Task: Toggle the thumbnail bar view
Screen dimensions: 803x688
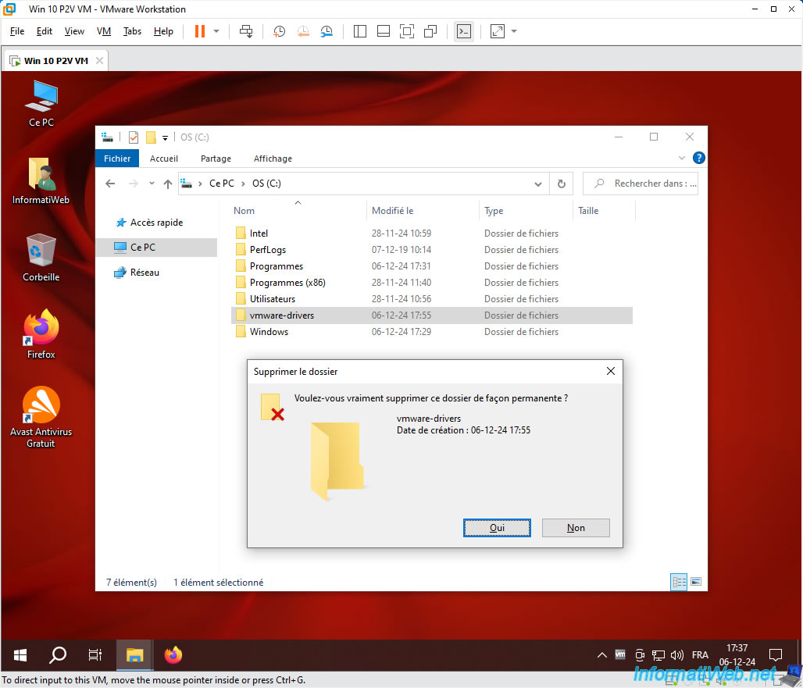Action: point(384,31)
